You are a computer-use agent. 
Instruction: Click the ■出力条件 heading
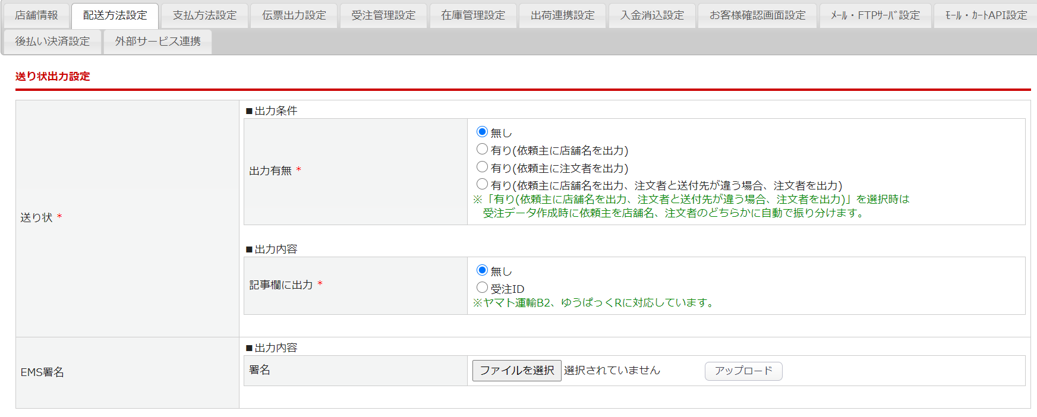click(272, 111)
